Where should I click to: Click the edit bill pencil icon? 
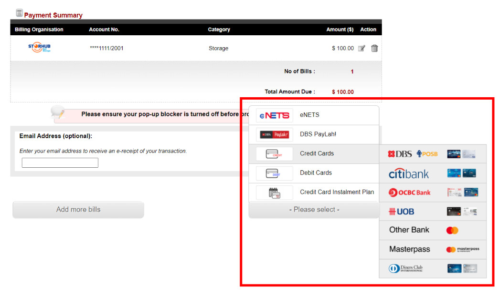[361, 48]
